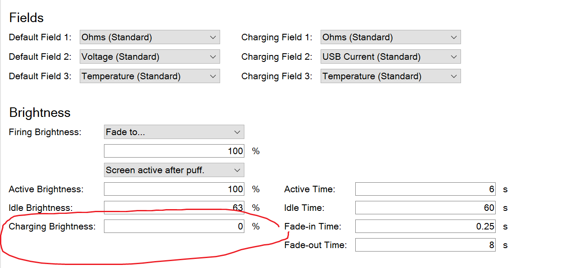
Task: Click the Charging Field 2 dropdown arrow
Action: tap(454, 57)
